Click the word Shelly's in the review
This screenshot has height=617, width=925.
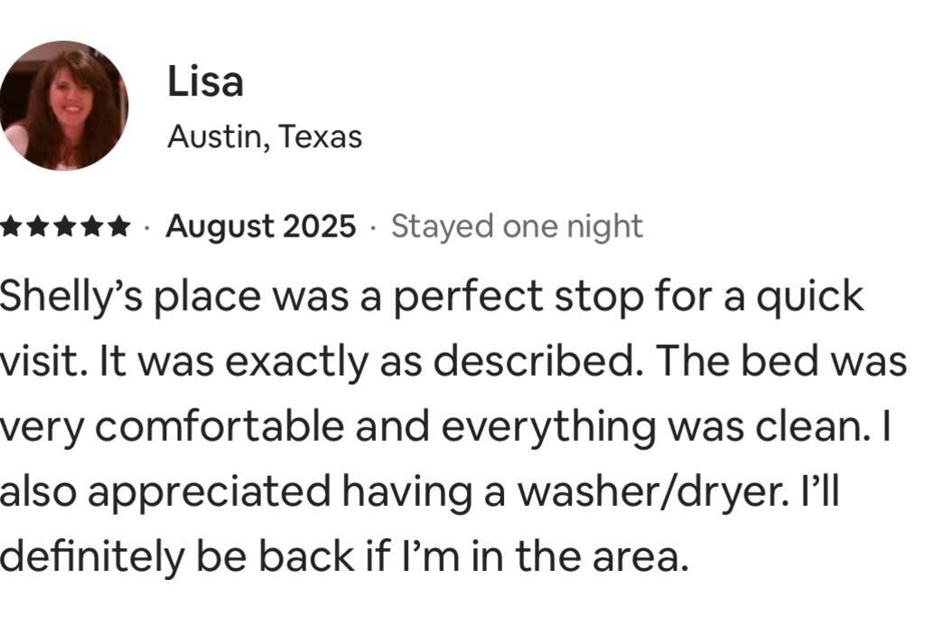point(63,298)
